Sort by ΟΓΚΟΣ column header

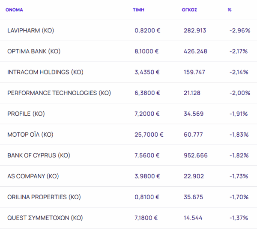(x=189, y=9)
